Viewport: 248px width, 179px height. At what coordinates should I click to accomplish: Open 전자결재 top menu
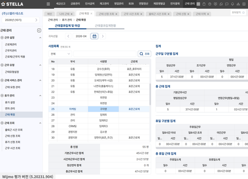[x=175, y=3]
